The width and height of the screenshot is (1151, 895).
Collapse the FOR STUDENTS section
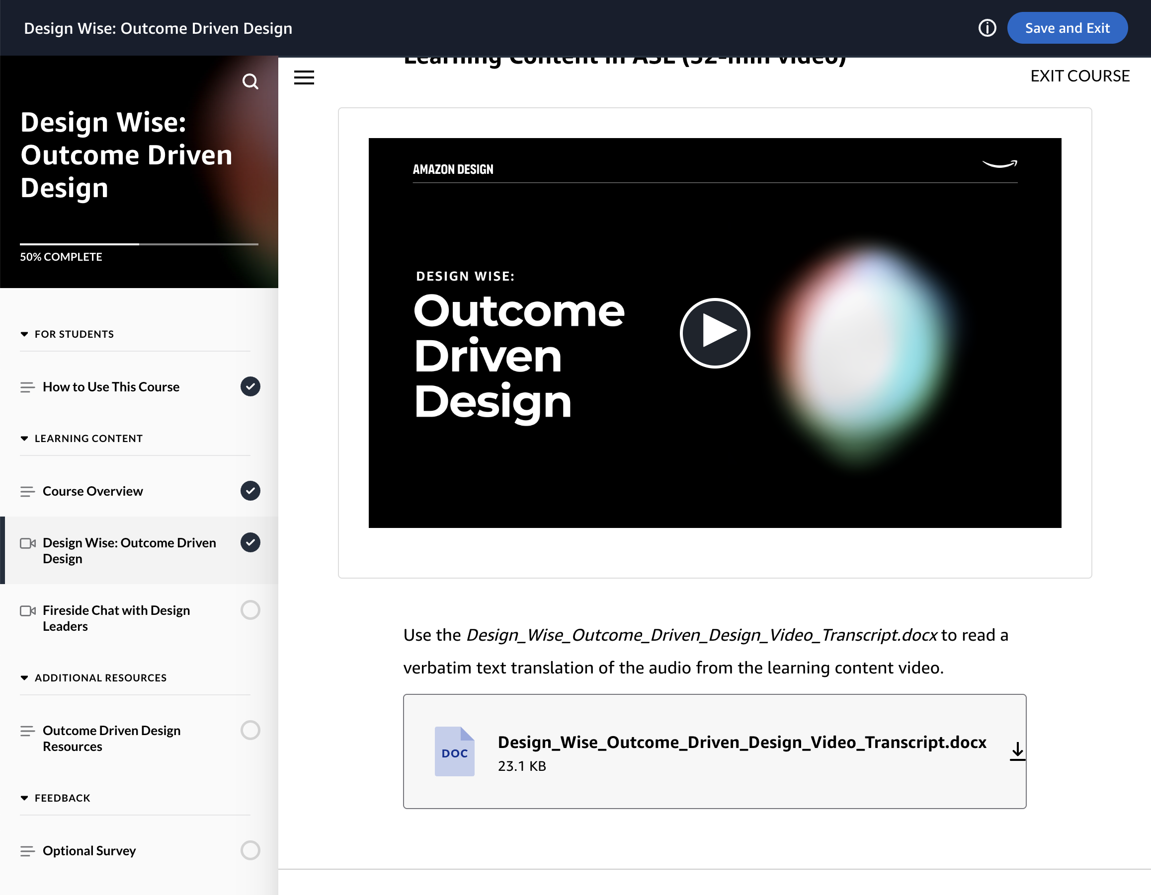click(x=24, y=334)
